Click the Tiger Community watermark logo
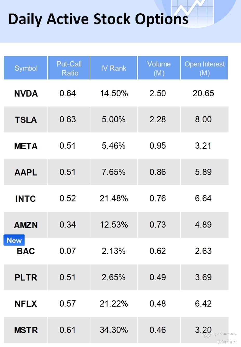 pos(207,334)
